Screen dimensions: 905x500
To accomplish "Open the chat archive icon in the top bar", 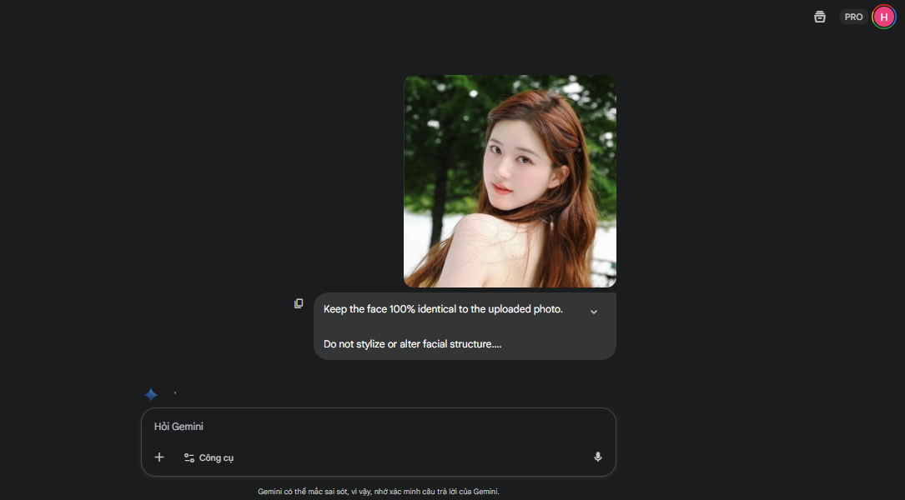I will (819, 16).
